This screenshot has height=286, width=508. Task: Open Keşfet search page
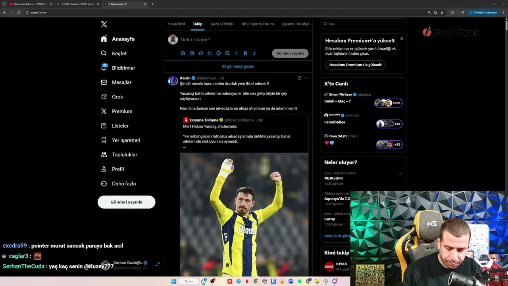[114, 53]
